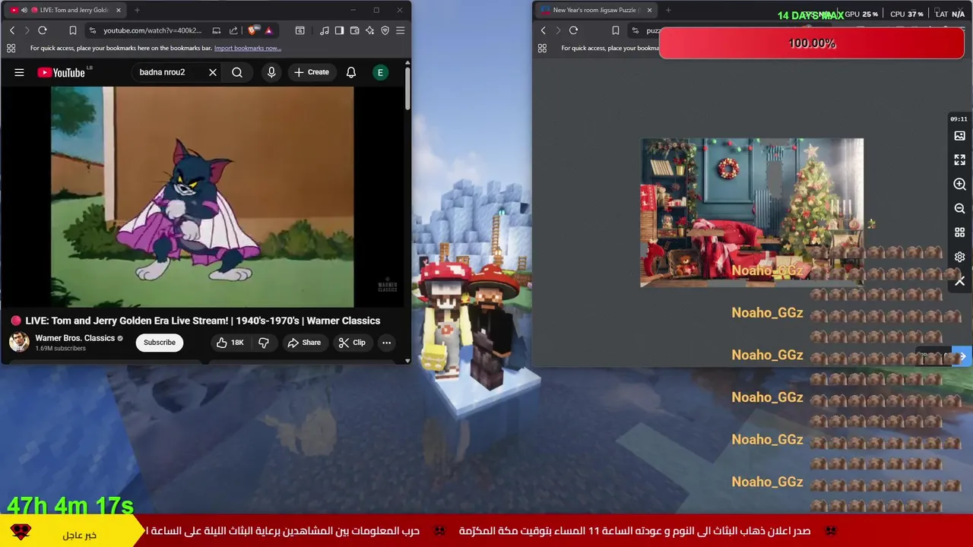This screenshot has height=547, width=973.
Task: Click the completed New Year's room puzzle image
Action: point(752,213)
